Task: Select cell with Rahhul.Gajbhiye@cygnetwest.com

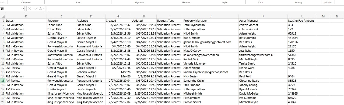Action: point(210,72)
